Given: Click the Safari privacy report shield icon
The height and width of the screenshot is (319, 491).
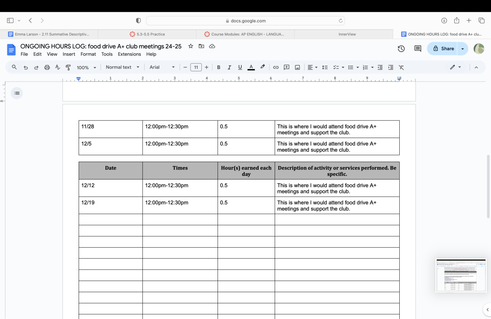Looking at the screenshot, I should click(138, 21).
